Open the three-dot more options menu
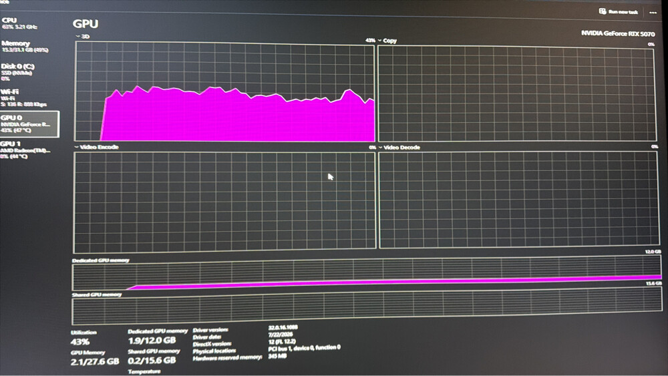The height and width of the screenshot is (376, 668). [653, 13]
